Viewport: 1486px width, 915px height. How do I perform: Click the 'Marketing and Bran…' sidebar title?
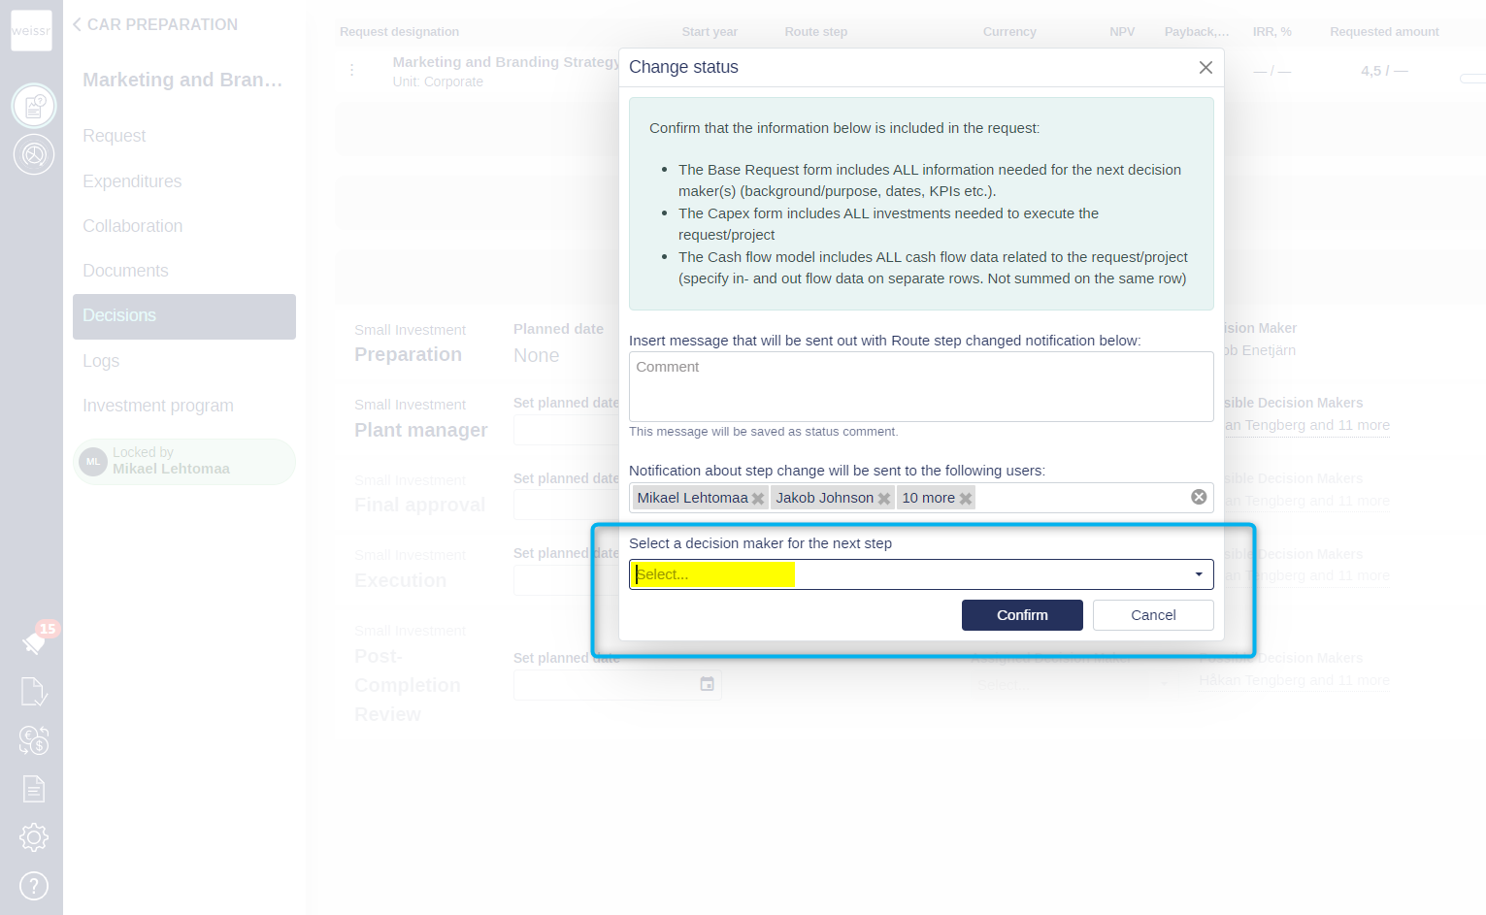tap(182, 80)
